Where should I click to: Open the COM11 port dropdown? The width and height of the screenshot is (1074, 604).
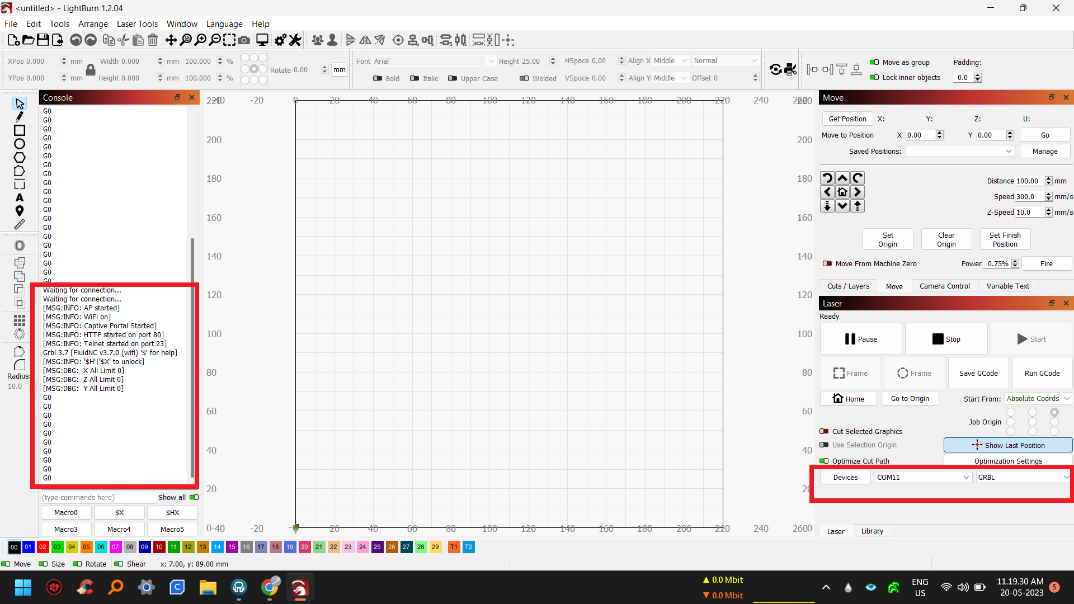(x=923, y=477)
